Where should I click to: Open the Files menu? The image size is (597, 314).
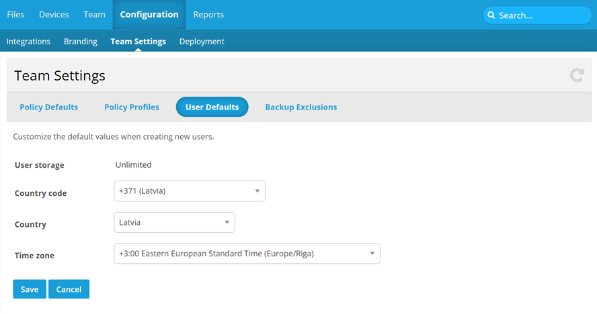[15, 14]
